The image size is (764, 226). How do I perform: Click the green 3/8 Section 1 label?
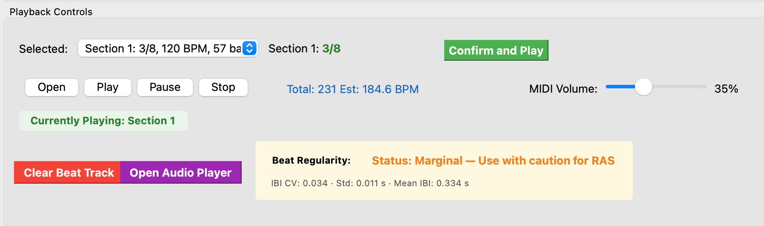(x=331, y=48)
